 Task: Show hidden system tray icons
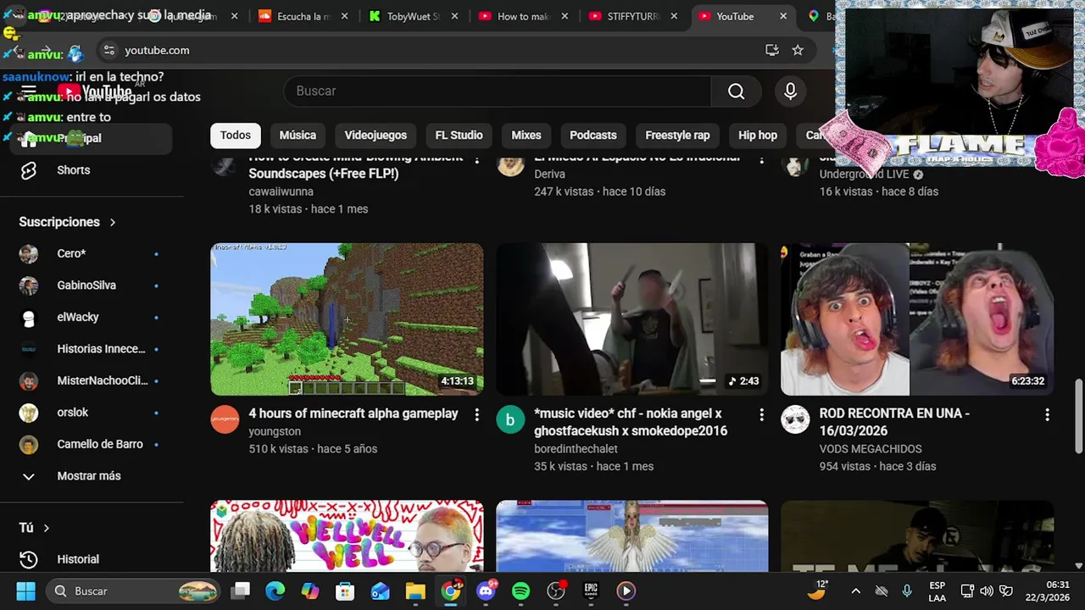[855, 591]
